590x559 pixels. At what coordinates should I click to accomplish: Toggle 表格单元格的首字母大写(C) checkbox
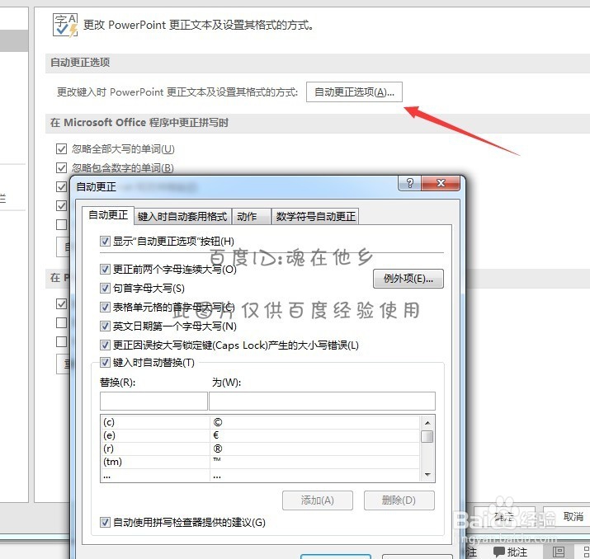pyautogui.click(x=105, y=308)
